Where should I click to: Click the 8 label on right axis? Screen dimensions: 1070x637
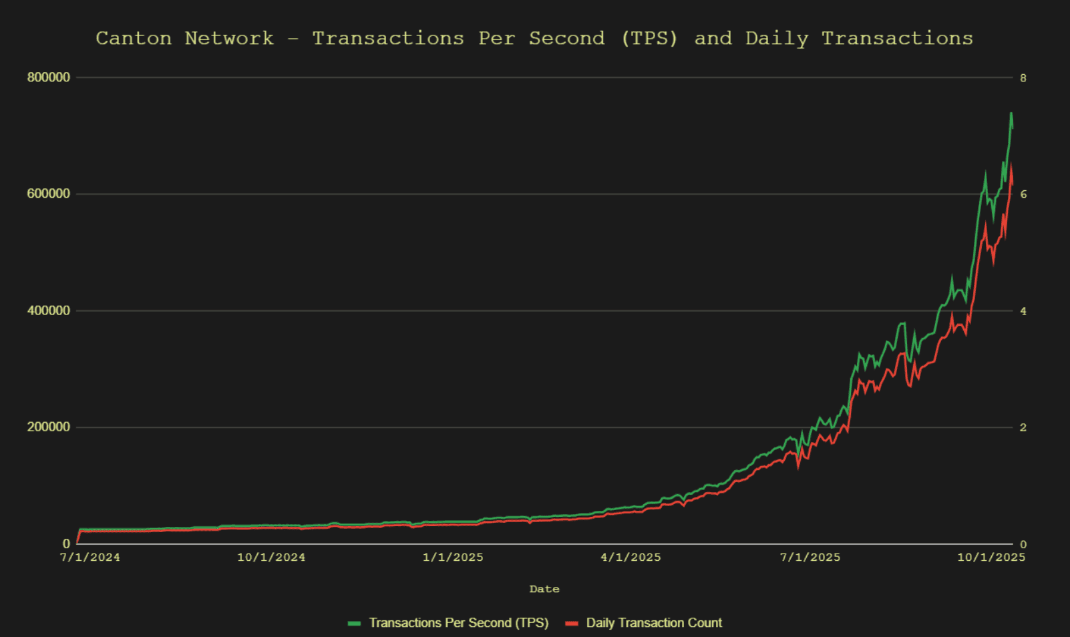(x=1023, y=78)
